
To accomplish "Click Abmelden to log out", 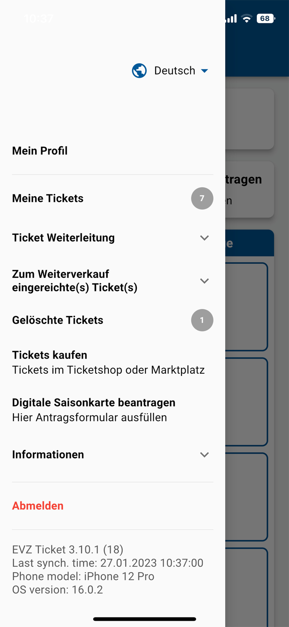I will coord(38,506).
